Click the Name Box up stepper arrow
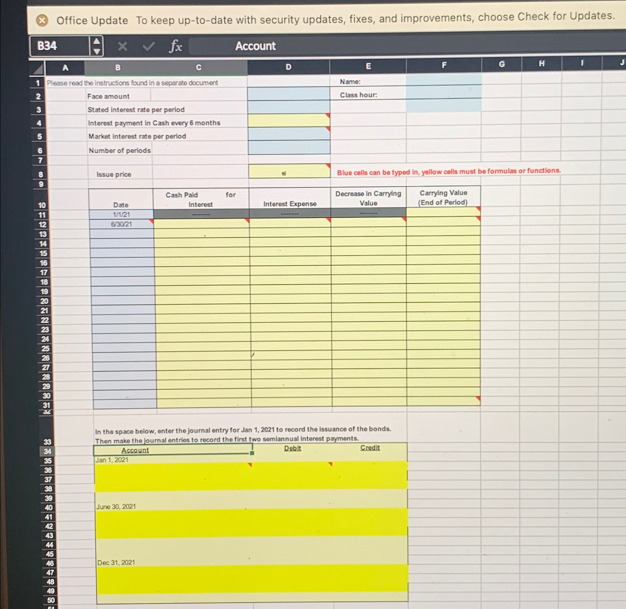 tap(97, 42)
